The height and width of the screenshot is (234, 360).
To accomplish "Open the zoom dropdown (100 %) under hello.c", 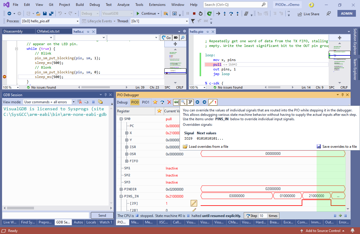I will pyautogui.click(x=11, y=87).
